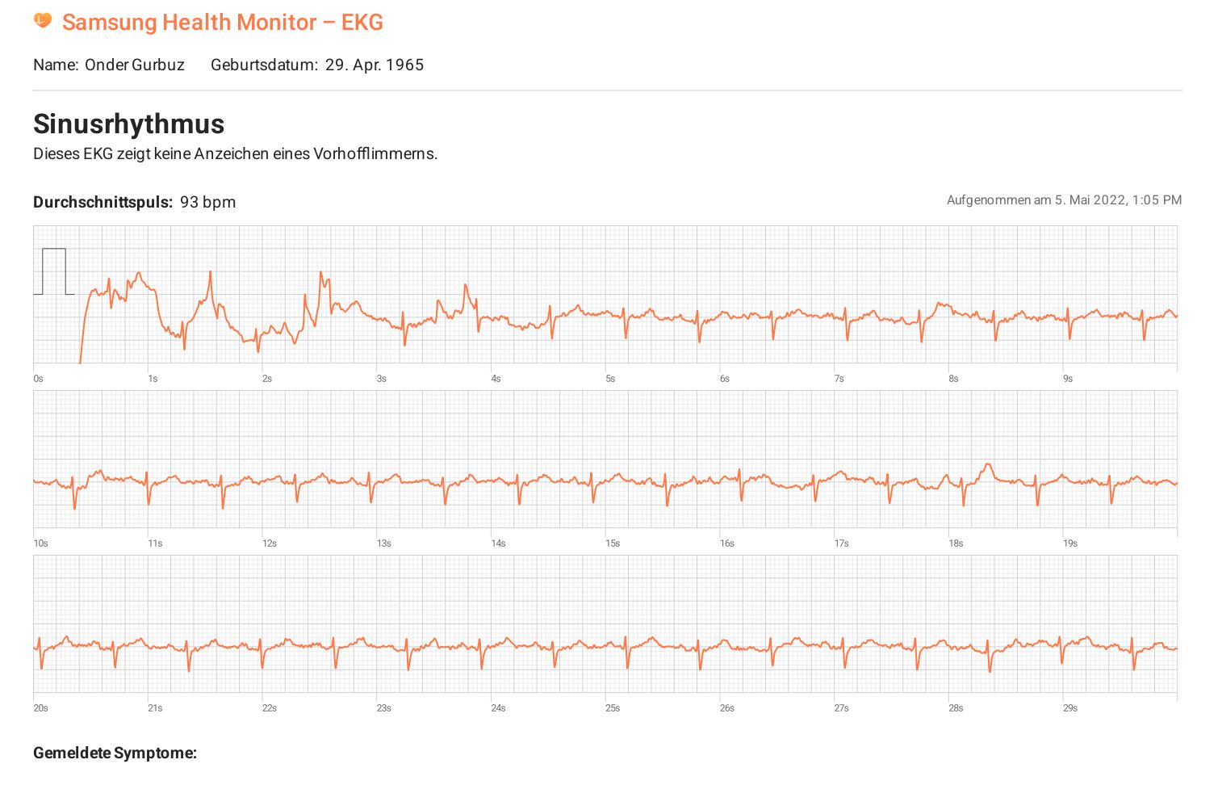Select recording date 'Aufgenommen am 5. Mai 2022, 1:05 PM'
Image resolution: width=1218 pixels, height=810 pixels.
click(x=1064, y=199)
